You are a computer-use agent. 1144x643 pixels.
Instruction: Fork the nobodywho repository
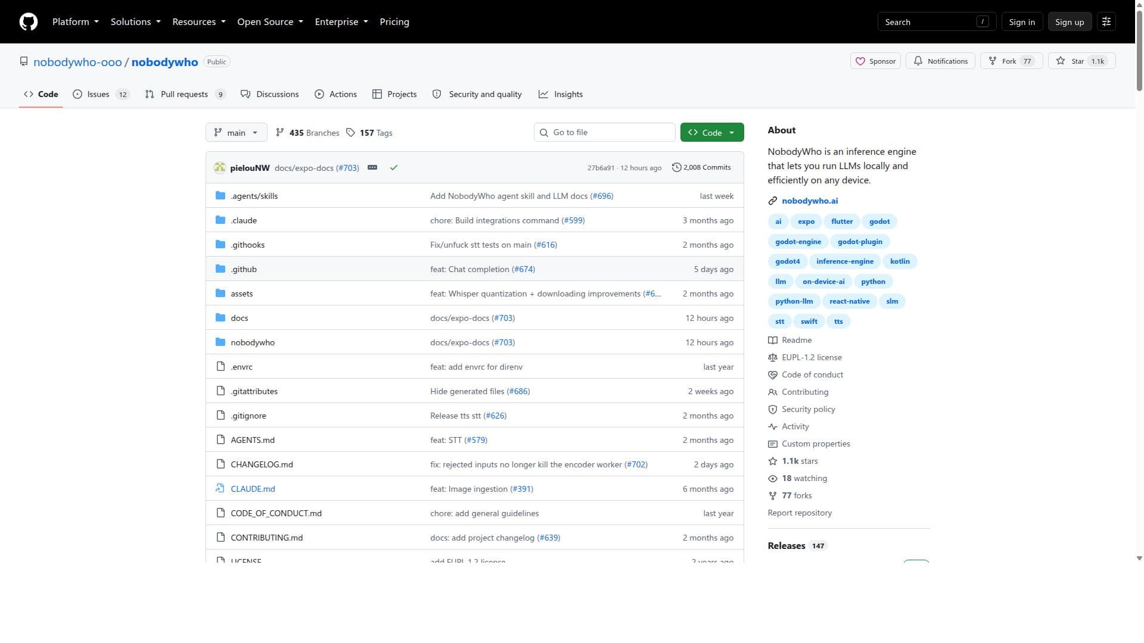coord(1012,61)
